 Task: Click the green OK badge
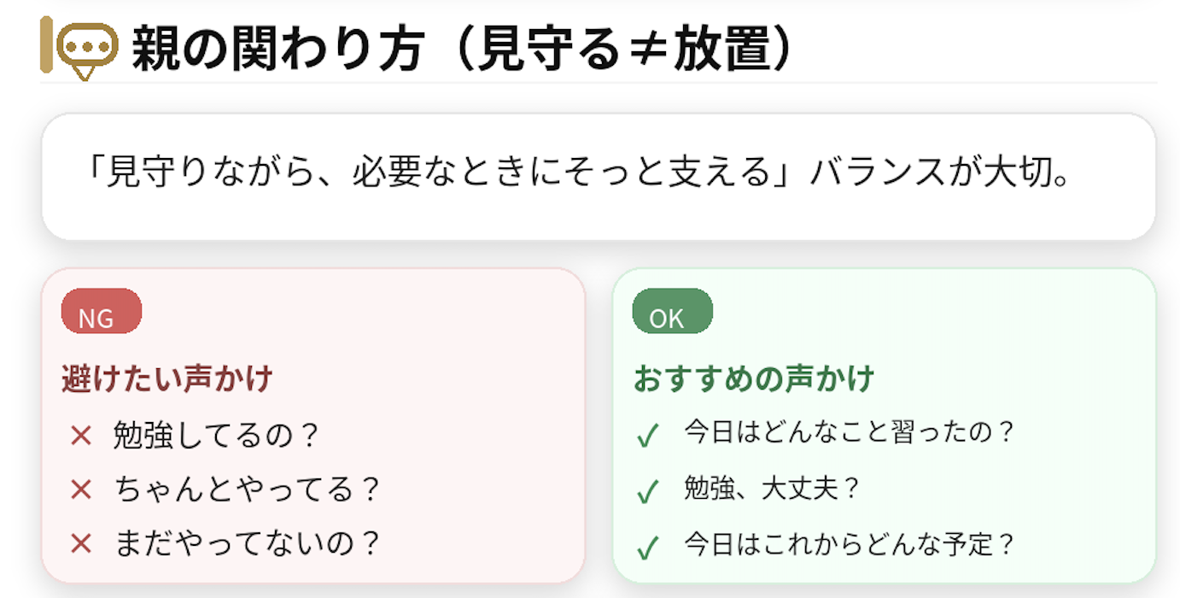(672, 312)
